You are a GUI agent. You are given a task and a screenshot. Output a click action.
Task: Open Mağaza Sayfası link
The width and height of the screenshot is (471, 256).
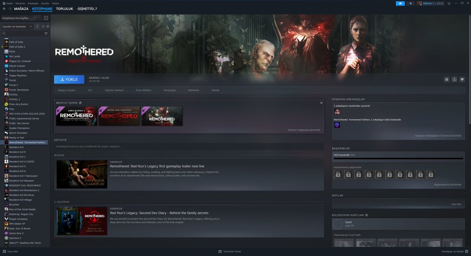pyautogui.click(x=66, y=90)
